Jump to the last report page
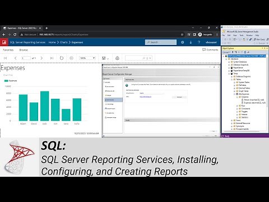This screenshot has height=202, width=269. pyautogui.click(x=52, y=58)
